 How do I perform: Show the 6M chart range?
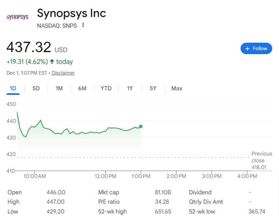click(82, 88)
